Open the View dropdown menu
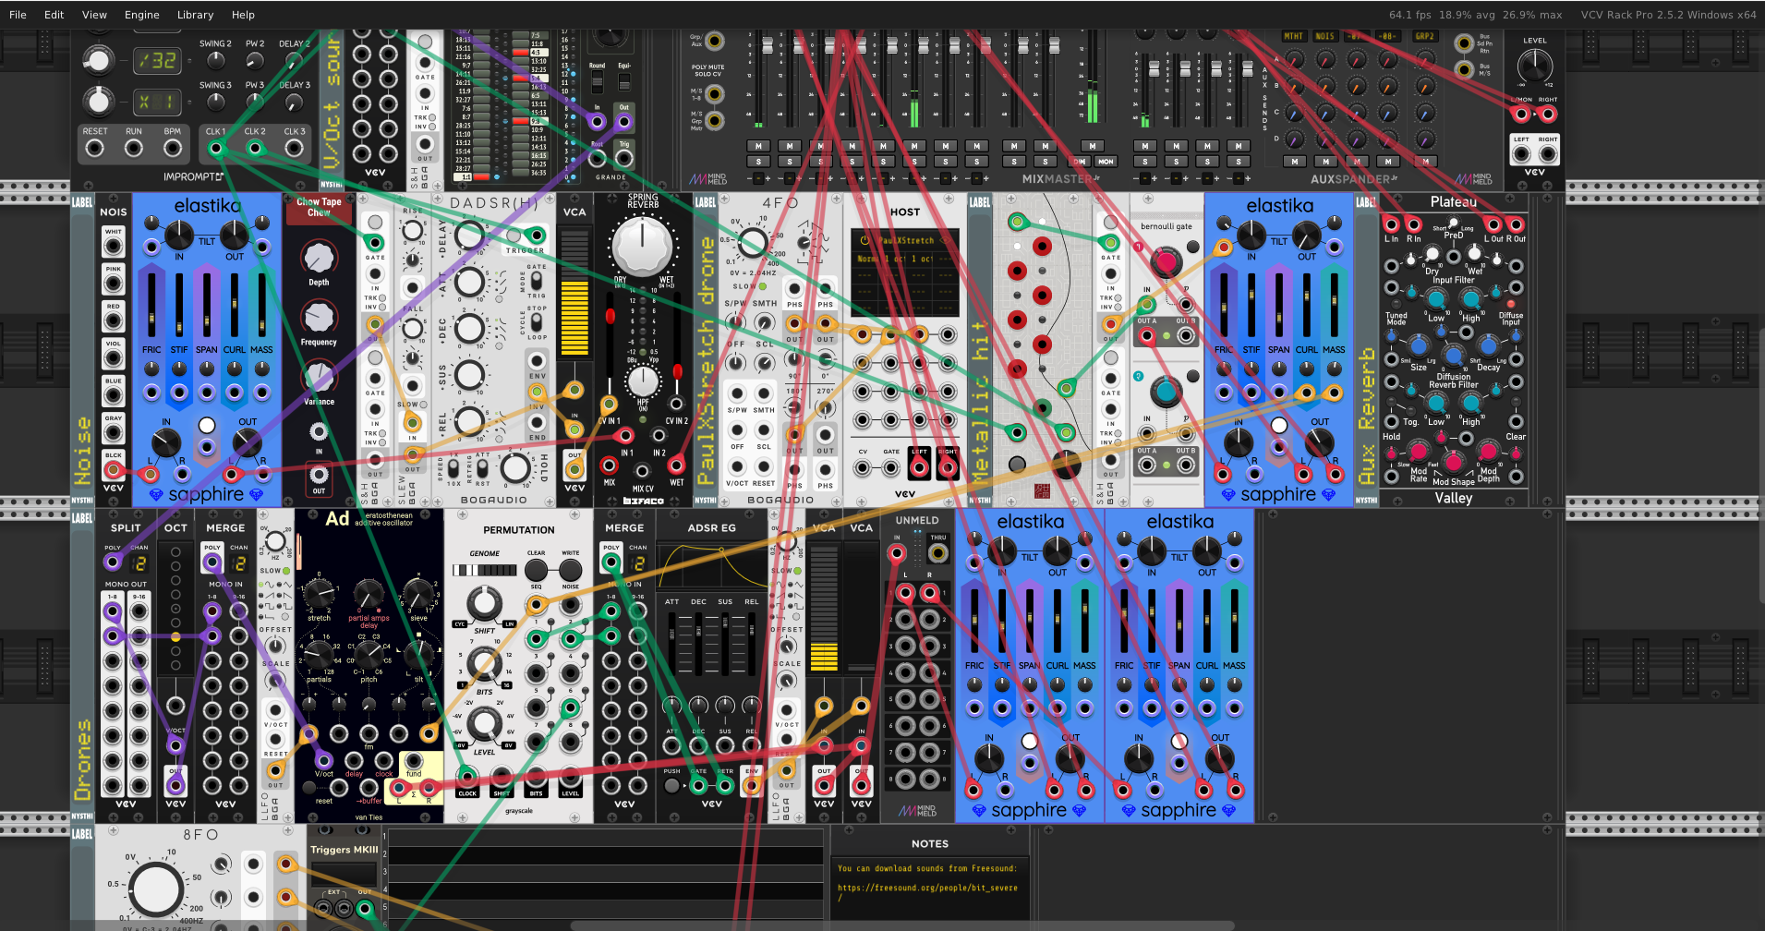The width and height of the screenshot is (1765, 931). 94,15
